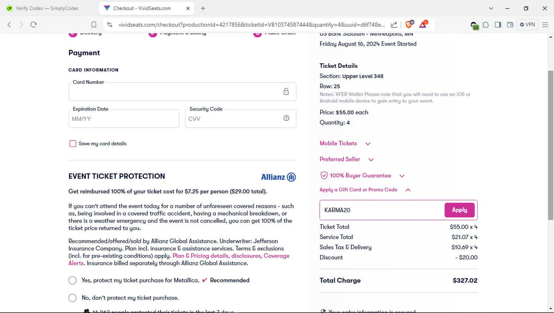Click the CVV help question mark icon

[x=286, y=118]
